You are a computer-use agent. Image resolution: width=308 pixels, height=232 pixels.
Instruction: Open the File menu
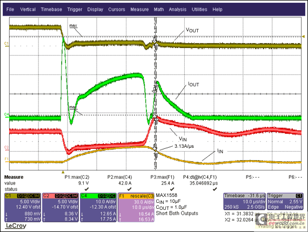(x=10, y=9)
